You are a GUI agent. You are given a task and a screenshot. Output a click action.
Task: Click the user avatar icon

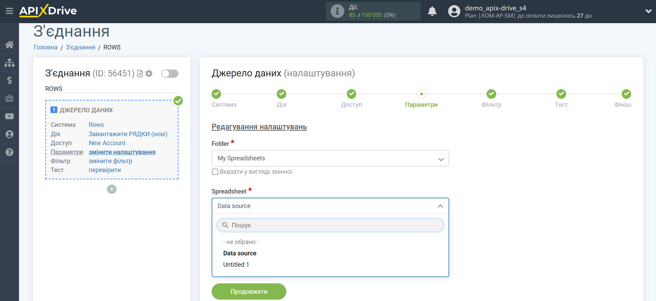[454, 11]
